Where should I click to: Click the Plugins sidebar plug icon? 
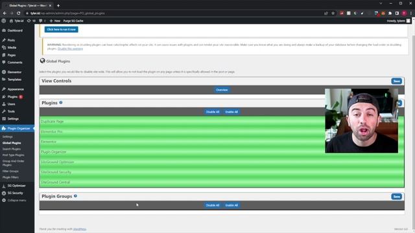point(4,96)
